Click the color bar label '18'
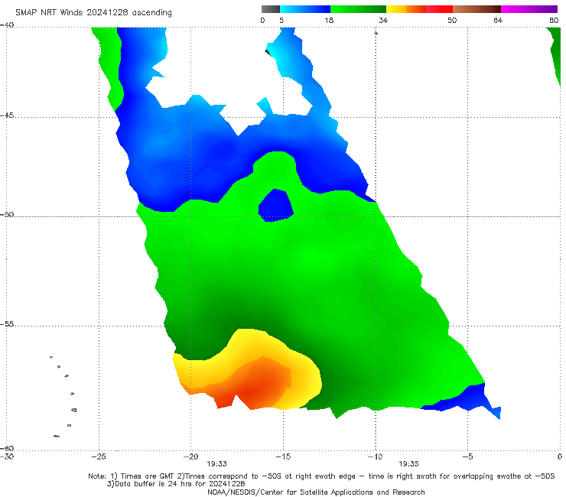566x497 pixels. tap(329, 20)
